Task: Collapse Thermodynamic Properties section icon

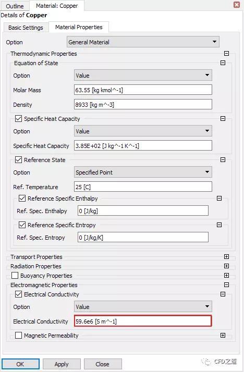Action: click(226, 53)
